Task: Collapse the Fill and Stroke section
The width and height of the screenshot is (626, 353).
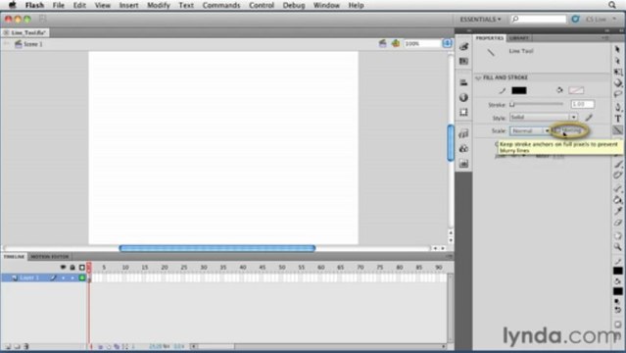Action: coord(478,77)
